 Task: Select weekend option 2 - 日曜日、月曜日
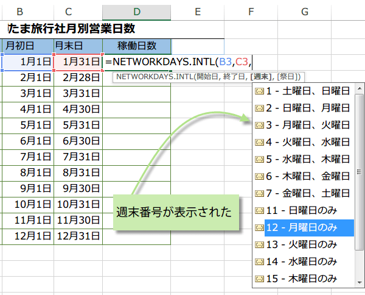coord(308,108)
